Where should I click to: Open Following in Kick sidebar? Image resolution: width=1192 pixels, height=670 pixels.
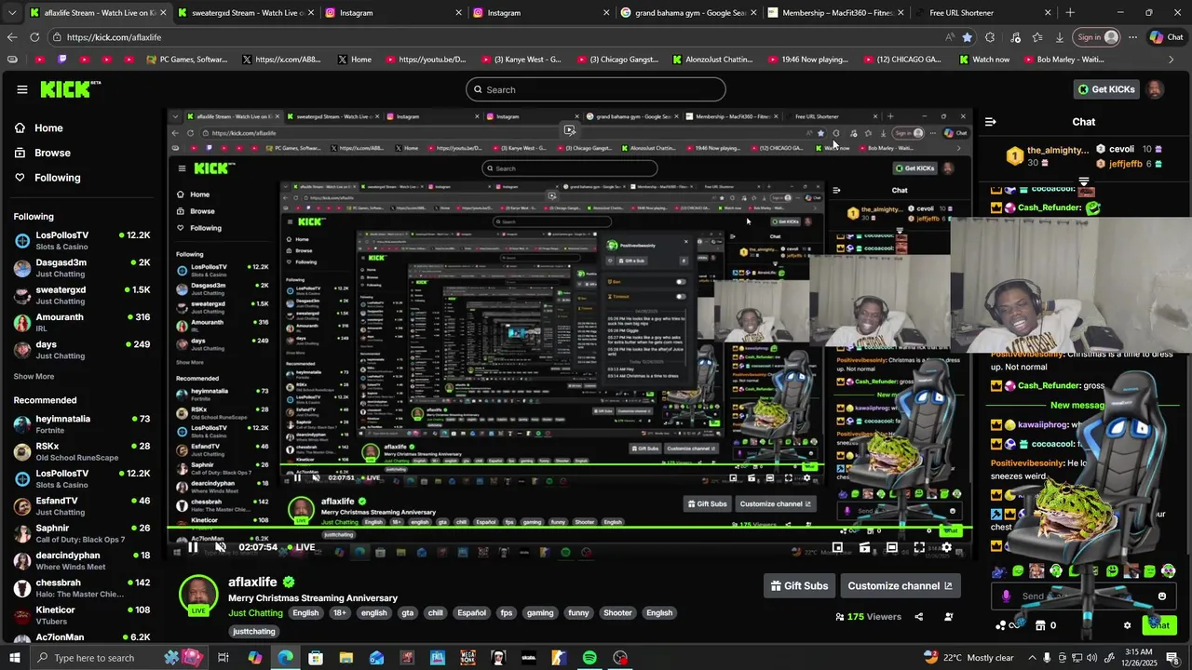(57, 178)
